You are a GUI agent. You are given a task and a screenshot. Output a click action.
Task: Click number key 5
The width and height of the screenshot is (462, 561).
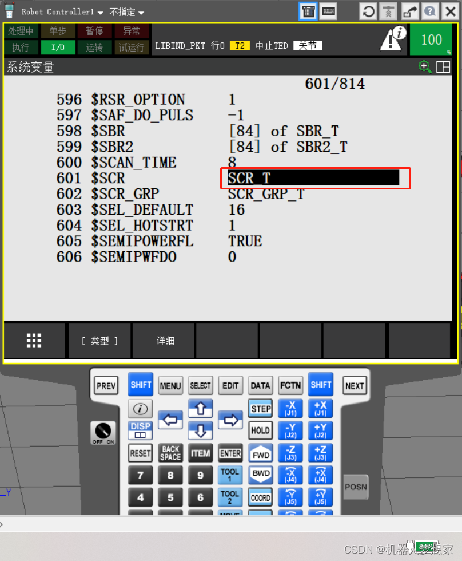pyautogui.click(x=170, y=497)
